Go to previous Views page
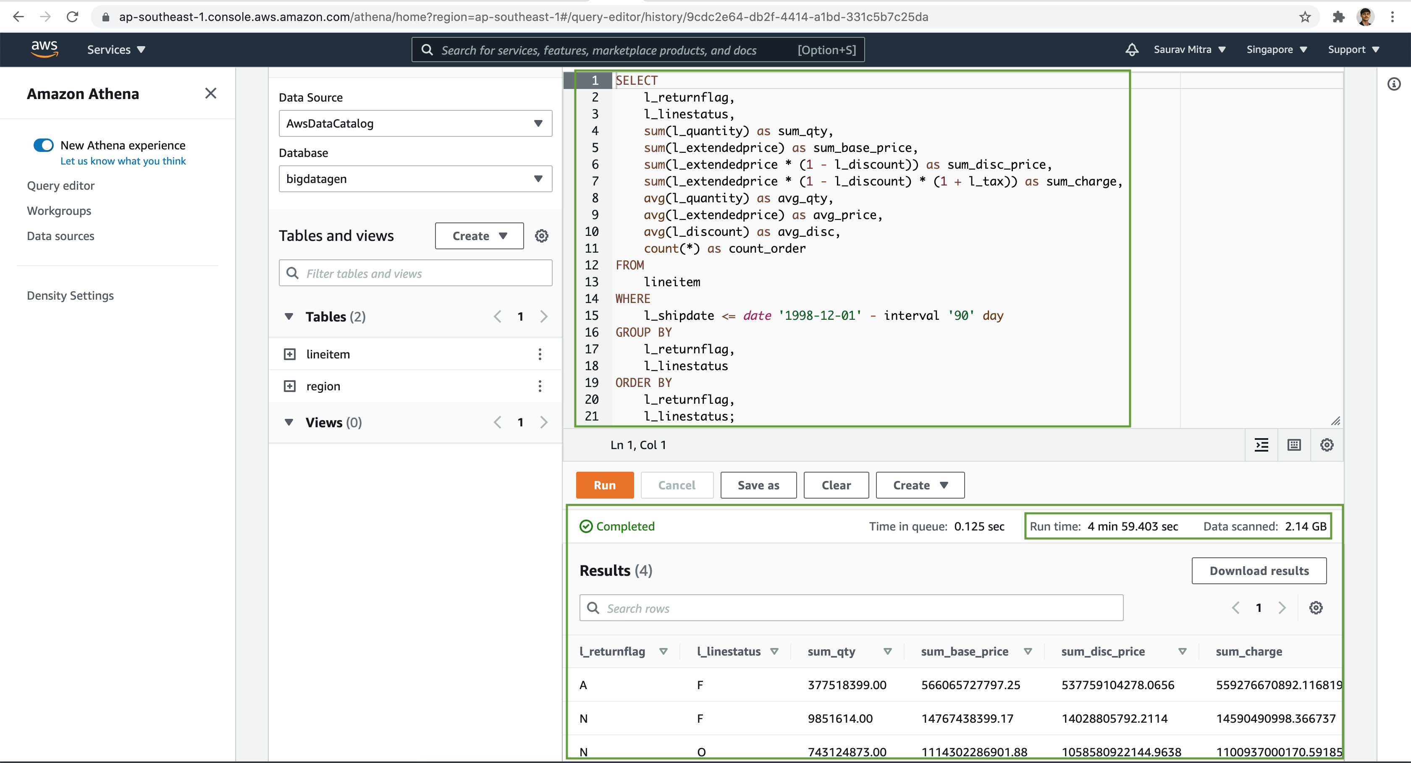 pos(497,422)
